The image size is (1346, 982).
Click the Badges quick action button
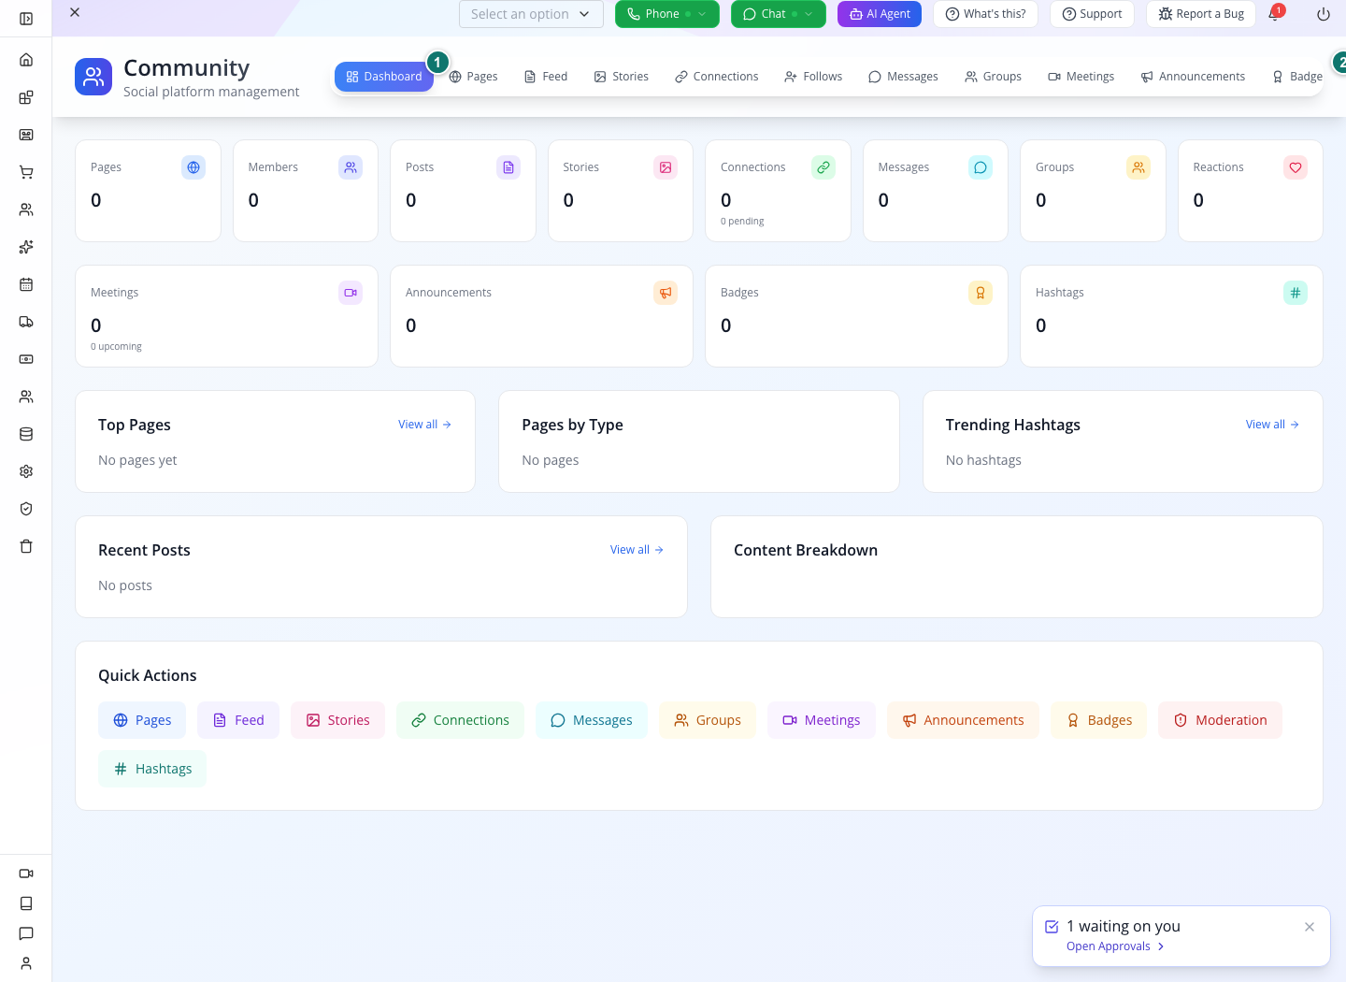1099,720
